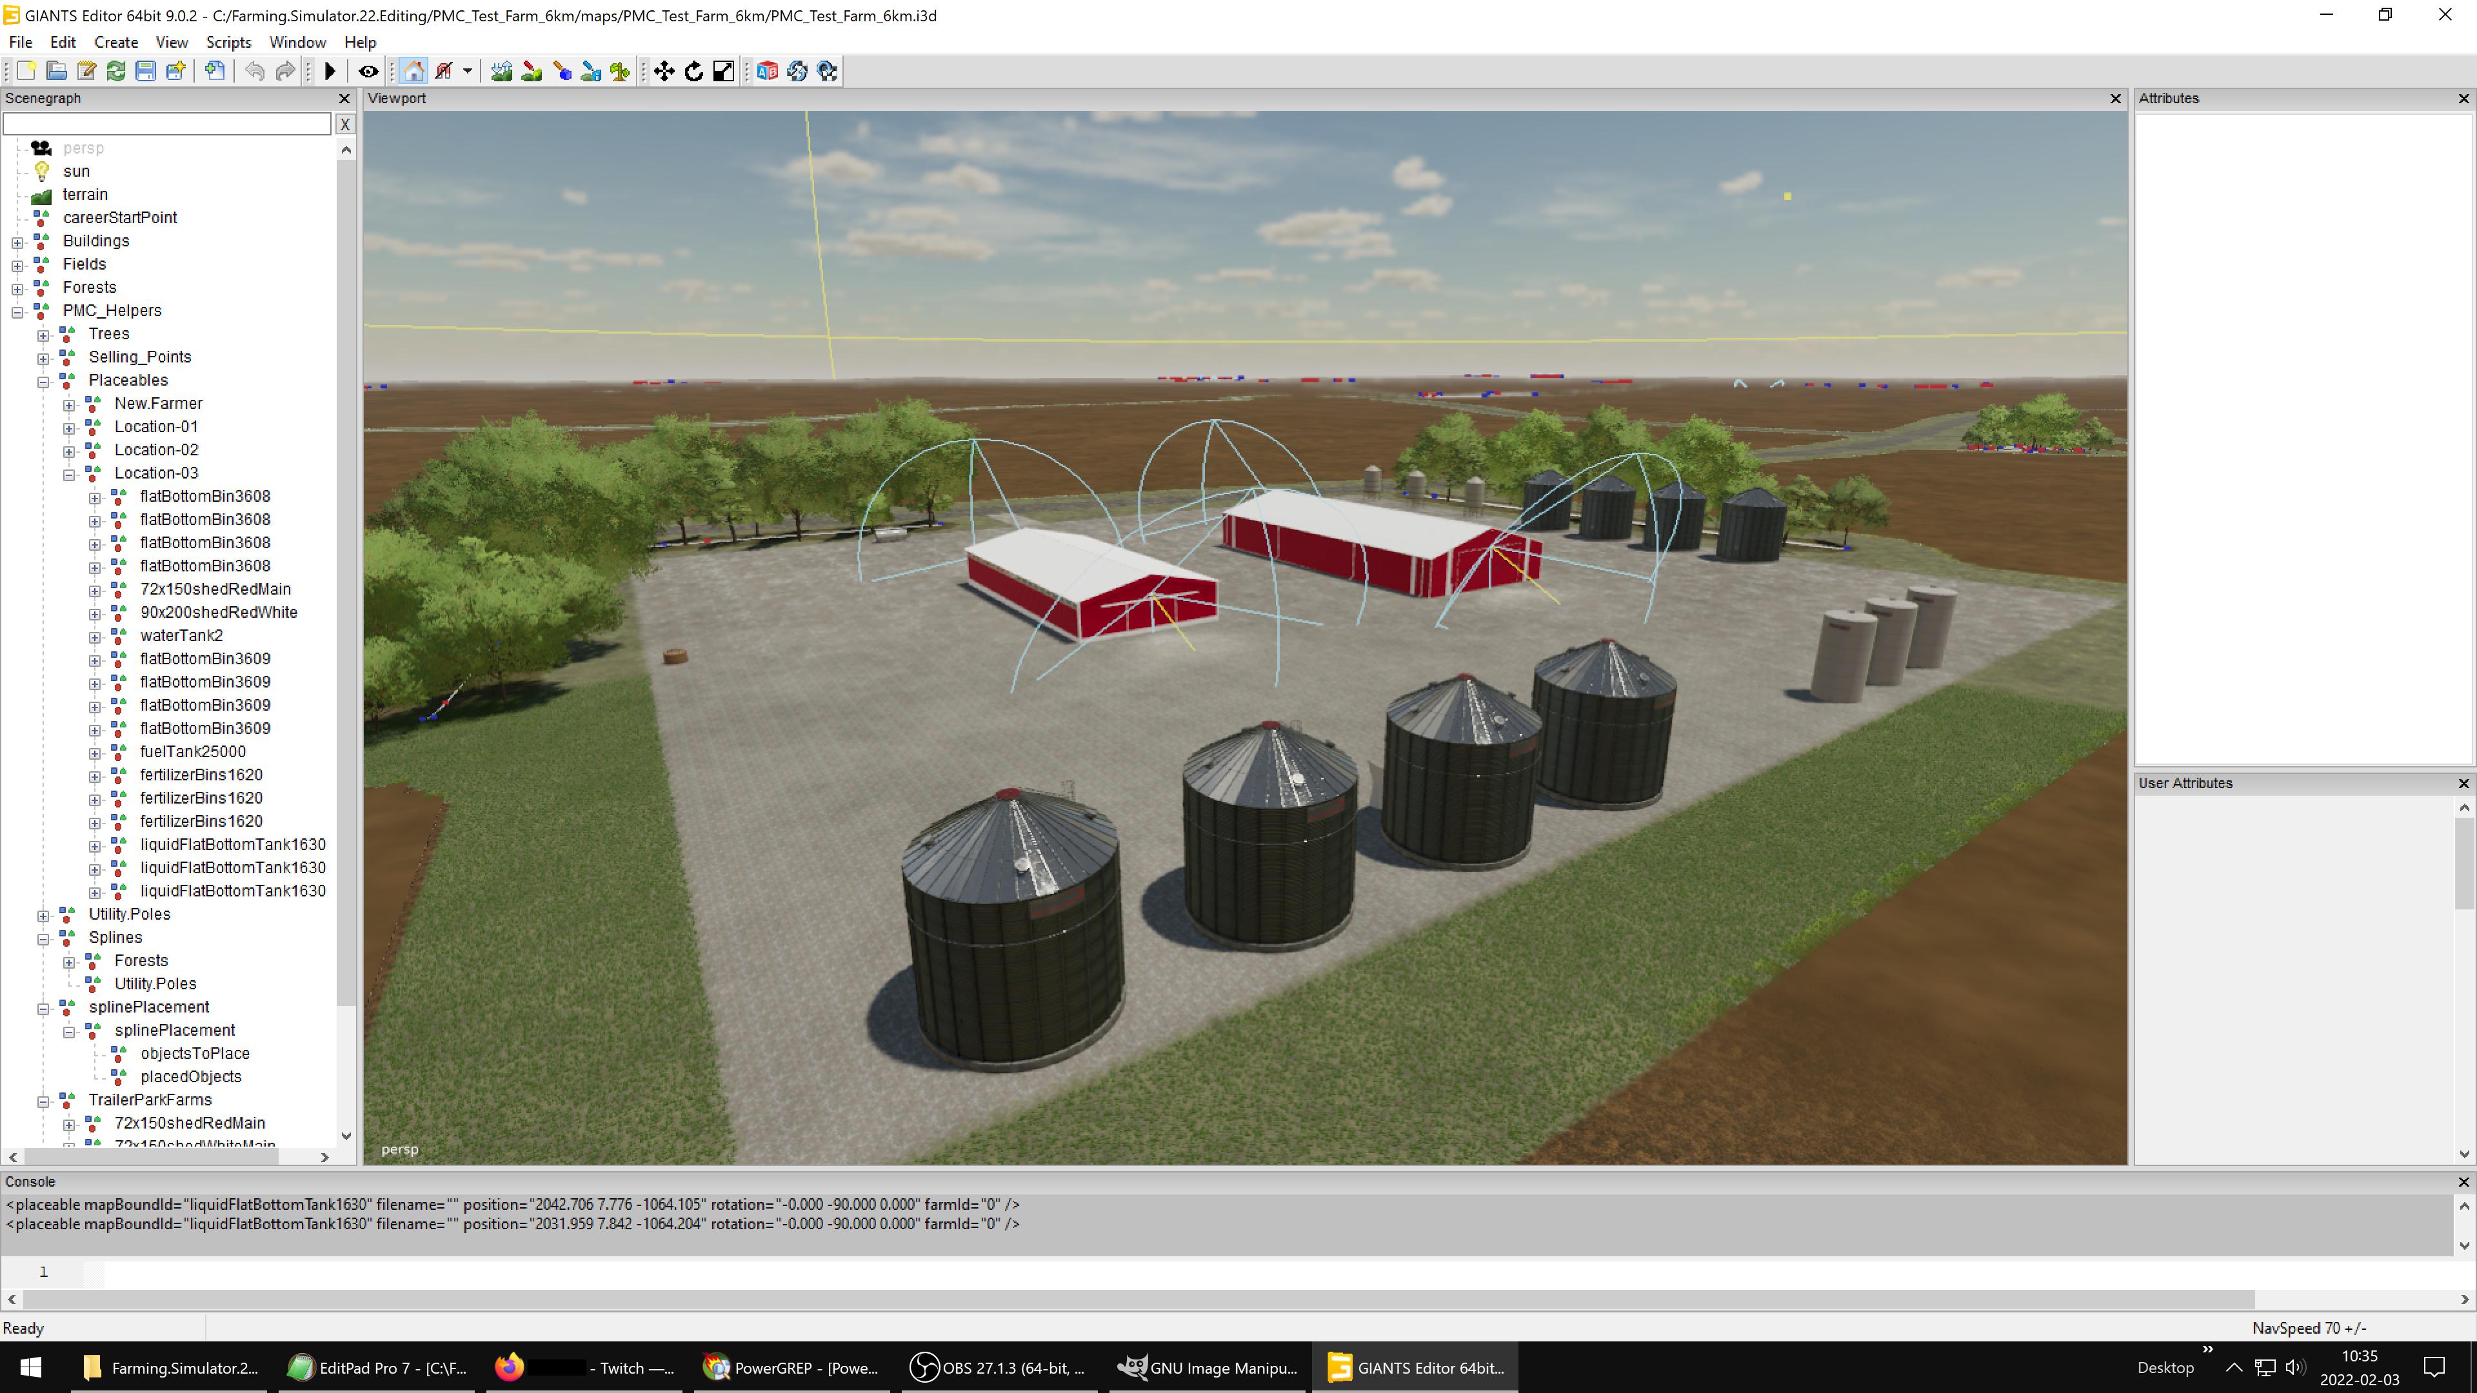
Task: Click the blue swirl refresh icon in toolbar
Action: (x=797, y=71)
